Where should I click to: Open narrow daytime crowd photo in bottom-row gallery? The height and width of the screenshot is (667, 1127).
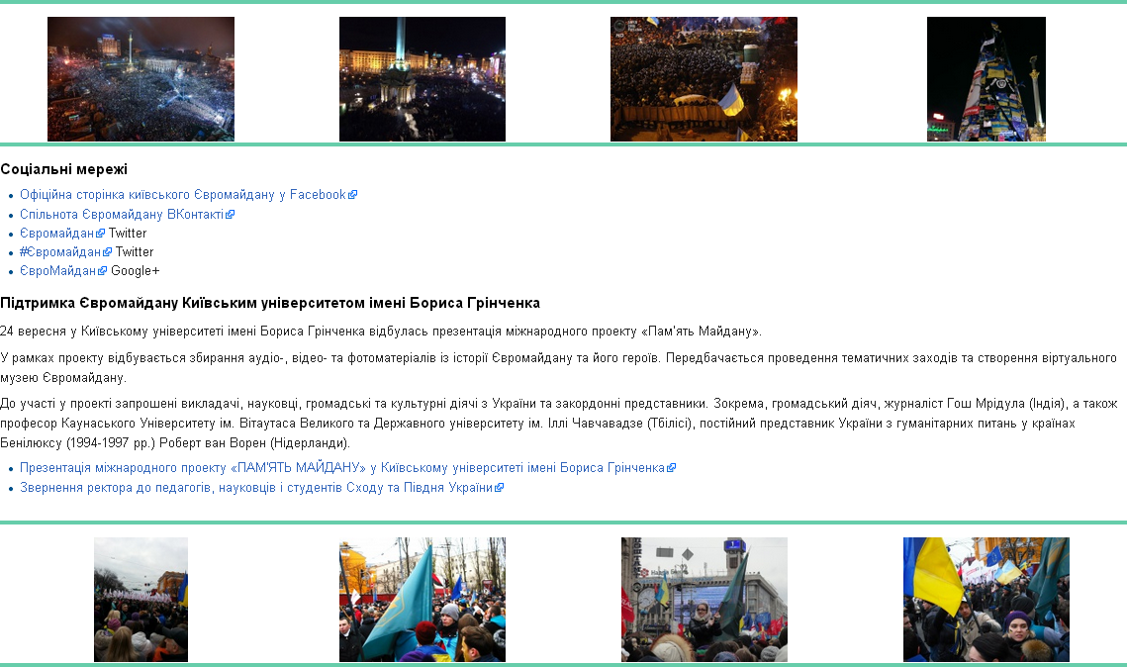(141, 600)
